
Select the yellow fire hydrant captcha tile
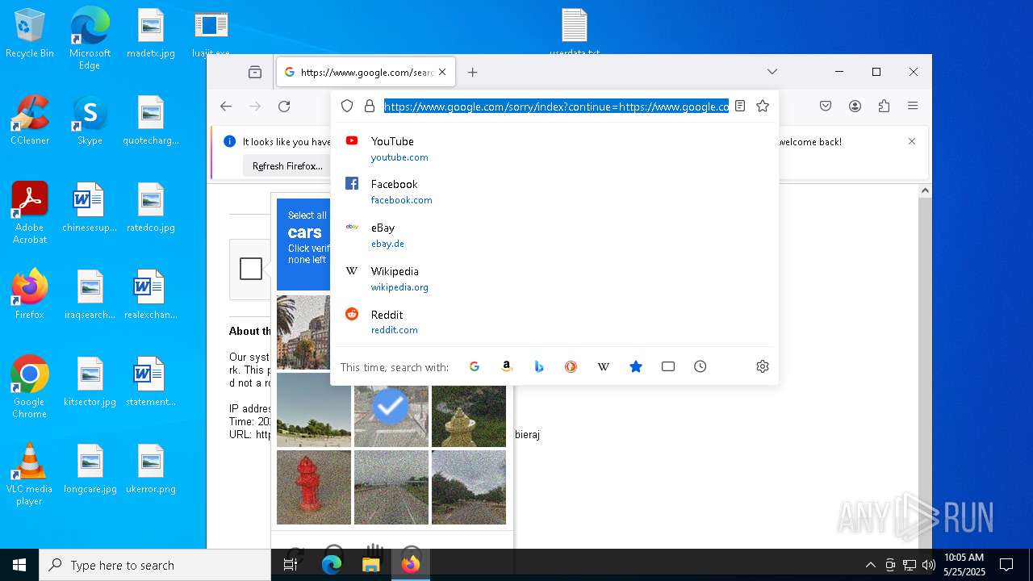coord(469,410)
